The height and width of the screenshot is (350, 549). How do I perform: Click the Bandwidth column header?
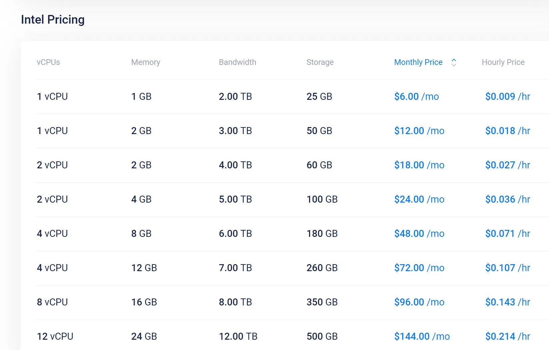coord(237,62)
